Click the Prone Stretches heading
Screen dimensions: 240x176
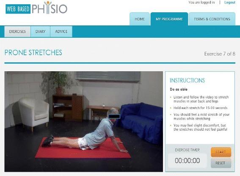pos(33,53)
